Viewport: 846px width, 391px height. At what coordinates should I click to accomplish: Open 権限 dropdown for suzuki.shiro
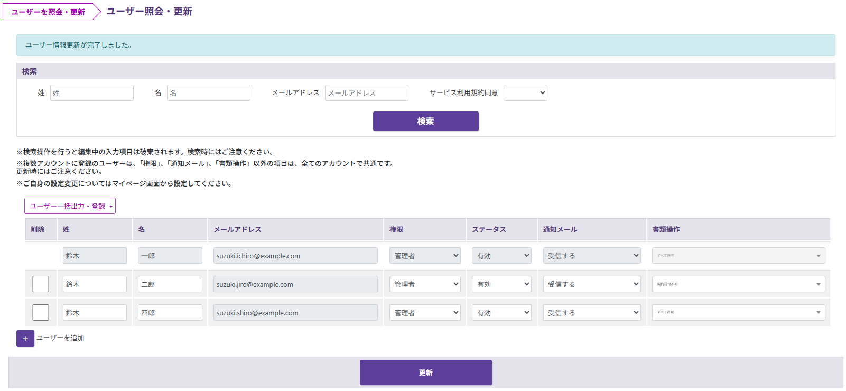tap(425, 313)
